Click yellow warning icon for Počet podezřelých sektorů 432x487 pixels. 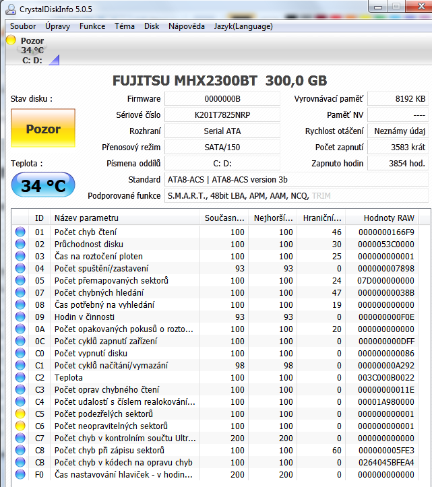(20, 414)
